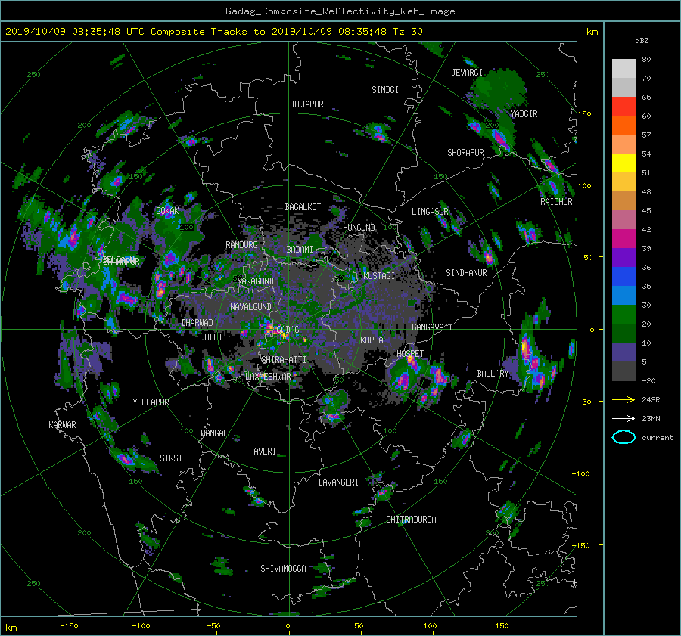Image resolution: width=681 pixels, height=636 pixels.
Task: Click the SINDHANUR city label
Action: pyautogui.click(x=466, y=273)
